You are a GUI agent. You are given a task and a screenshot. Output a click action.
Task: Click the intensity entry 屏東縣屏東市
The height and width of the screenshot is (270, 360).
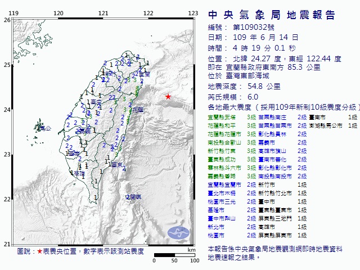(x=275, y=235)
